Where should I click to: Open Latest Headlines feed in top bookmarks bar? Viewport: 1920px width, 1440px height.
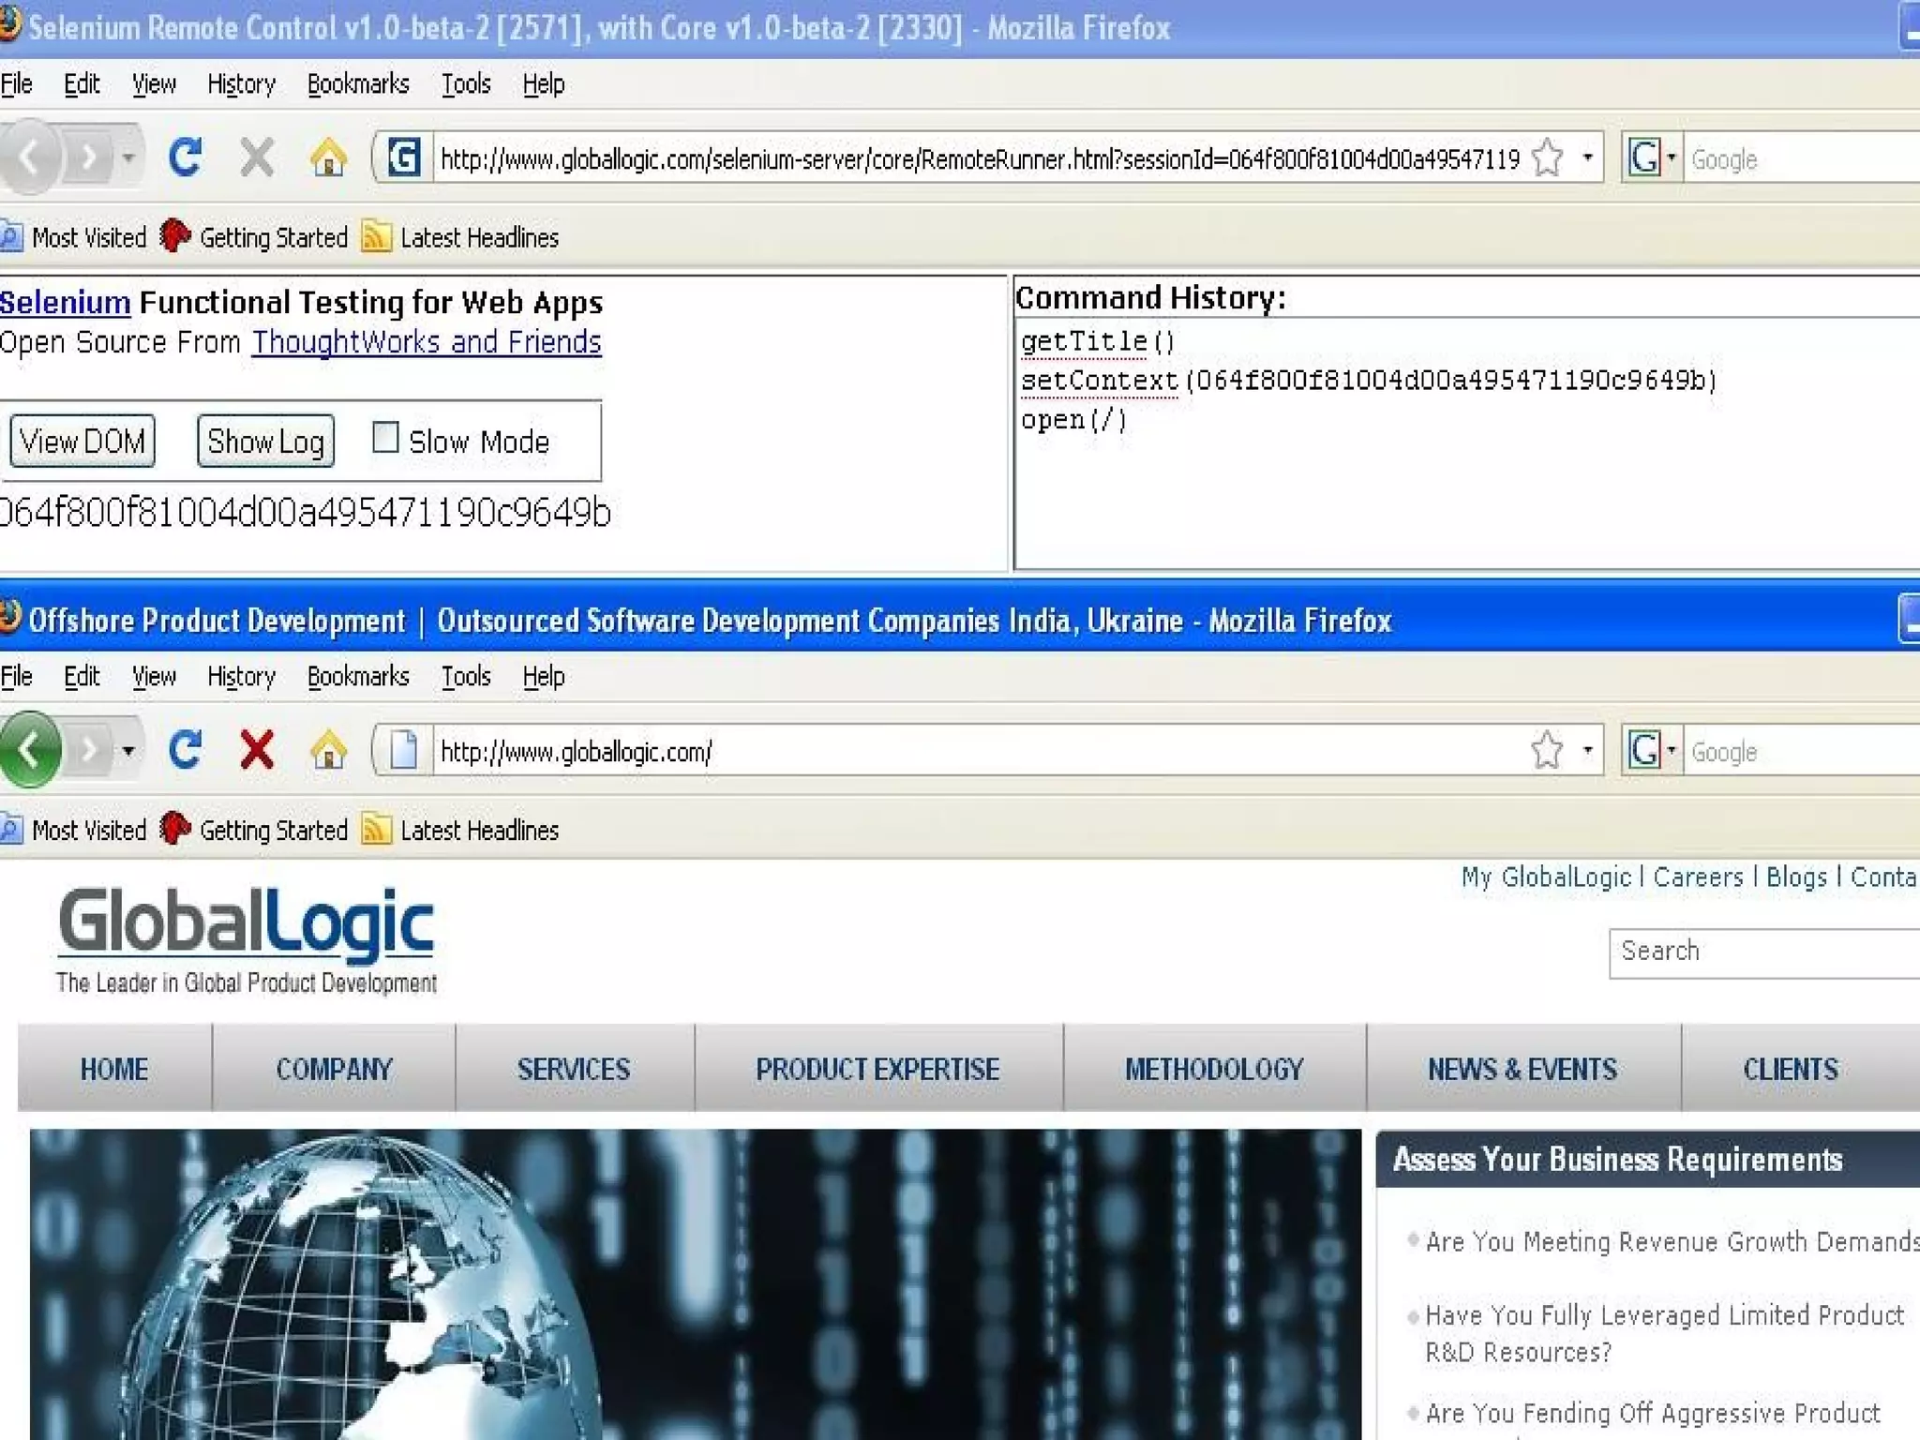coord(478,238)
